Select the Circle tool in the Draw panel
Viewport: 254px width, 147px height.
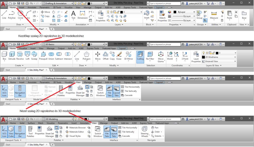pyautogui.click(x=20, y=15)
